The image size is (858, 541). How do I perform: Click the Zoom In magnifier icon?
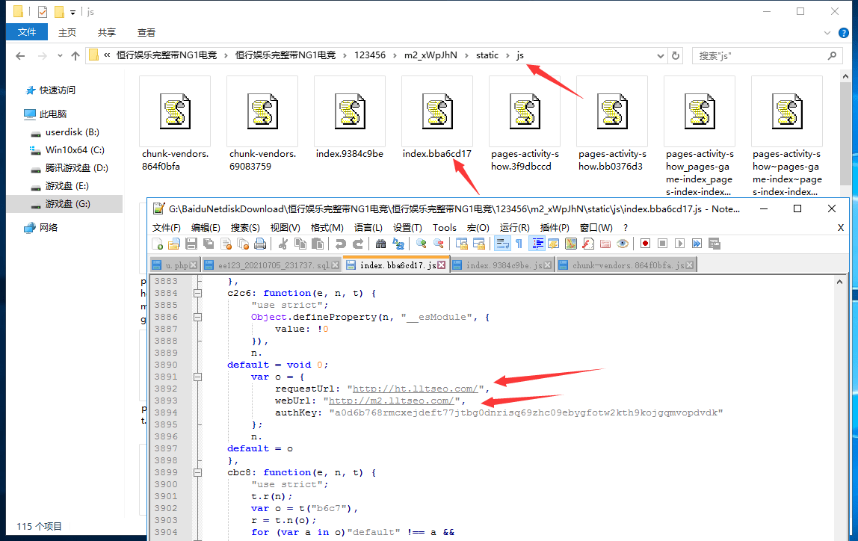pyautogui.click(x=421, y=244)
